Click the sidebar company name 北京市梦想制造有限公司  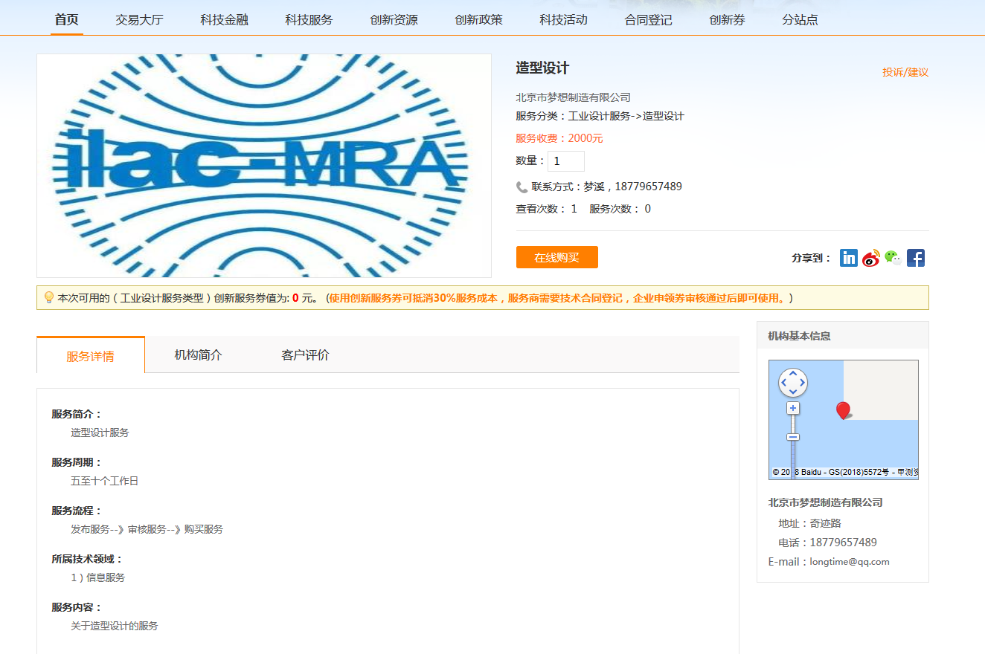click(x=826, y=502)
